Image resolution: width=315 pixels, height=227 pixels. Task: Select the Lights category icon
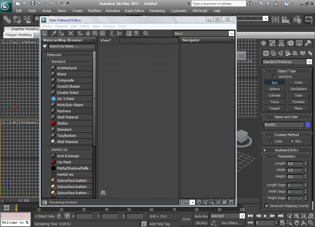pos(281,53)
